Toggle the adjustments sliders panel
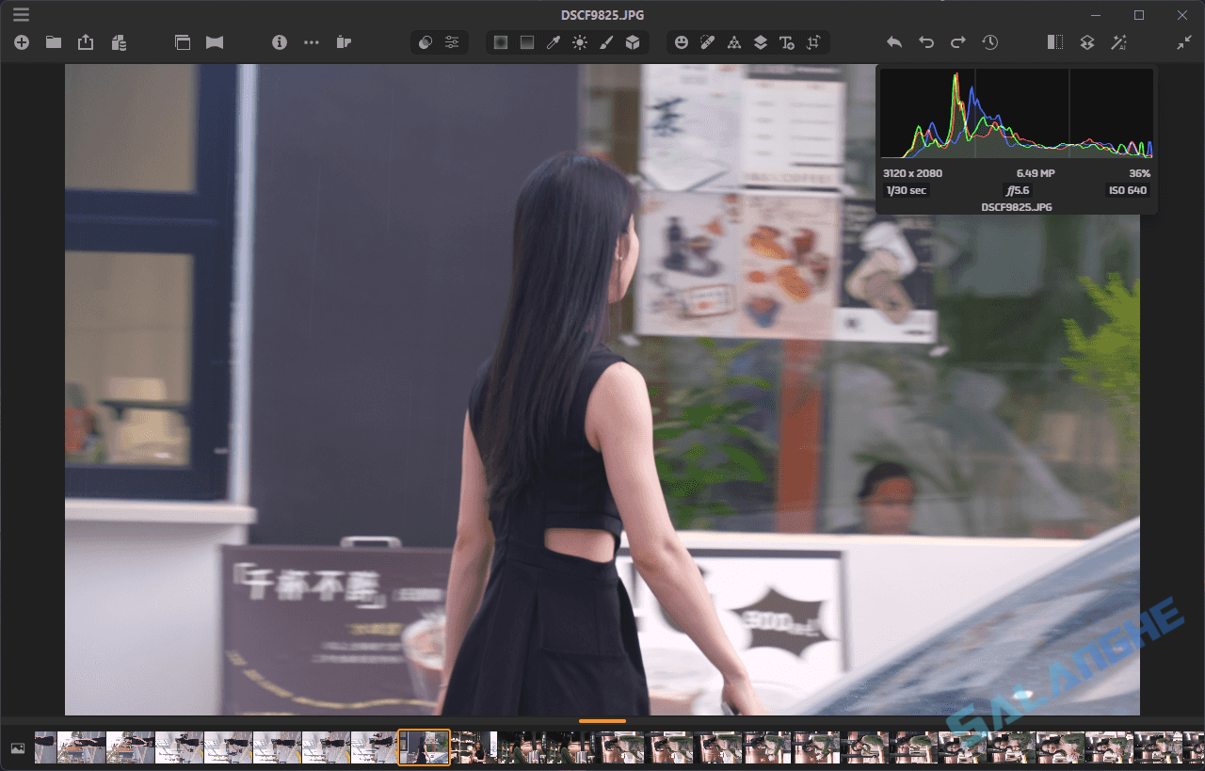1205x771 pixels. pos(452,41)
